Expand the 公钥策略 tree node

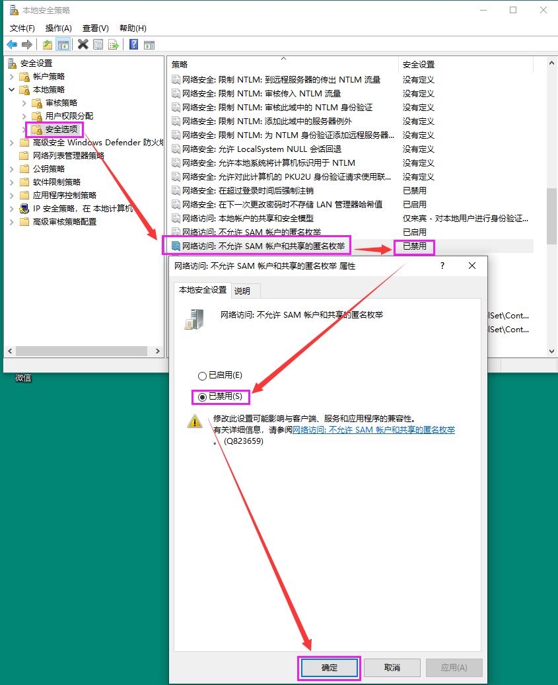coord(13,168)
